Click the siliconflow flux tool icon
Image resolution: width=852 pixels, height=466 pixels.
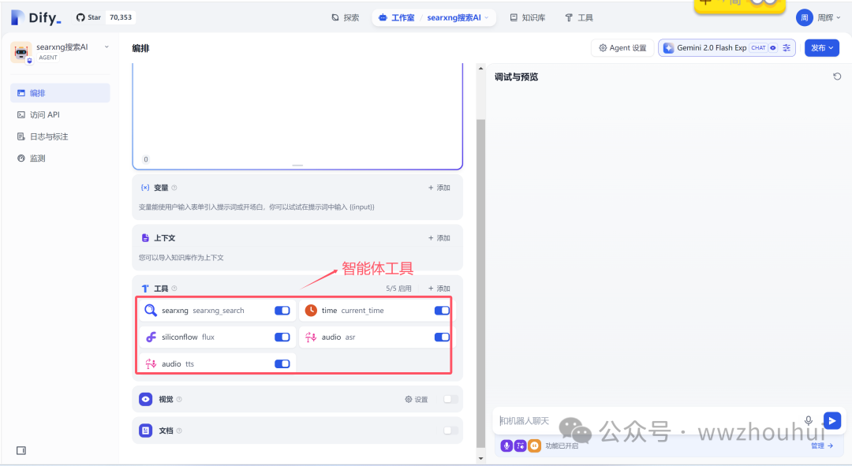[151, 337]
